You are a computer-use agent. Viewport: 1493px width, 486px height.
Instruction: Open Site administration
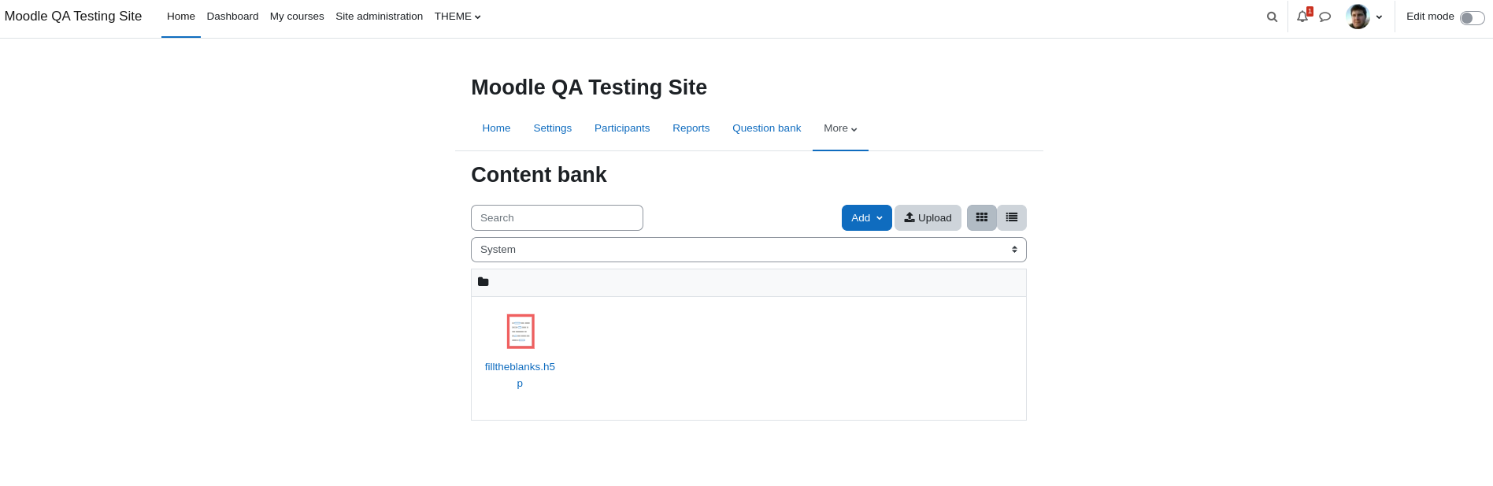379,17
